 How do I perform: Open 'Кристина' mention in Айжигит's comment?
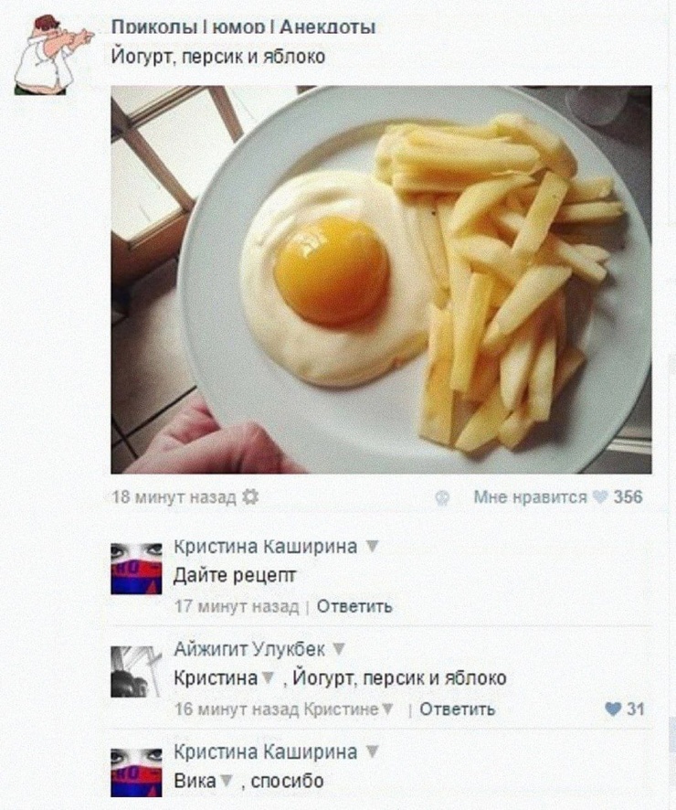[x=216, y=677]
